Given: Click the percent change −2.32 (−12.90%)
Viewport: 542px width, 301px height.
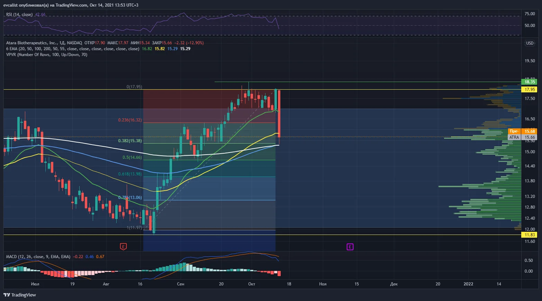Looking at the screenshot, I should pyautogui.click(x=189, y=43).
